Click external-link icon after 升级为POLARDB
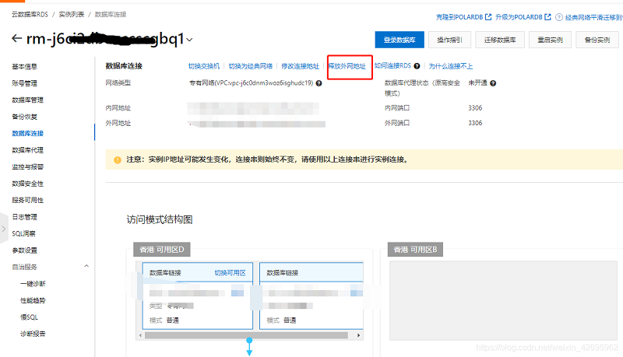This screenshot has height=357, width=623. (x=547, y=17)
